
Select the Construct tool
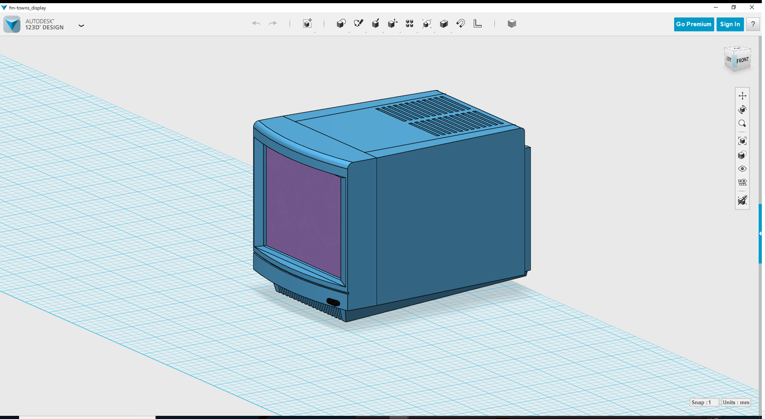click(376, 23)
